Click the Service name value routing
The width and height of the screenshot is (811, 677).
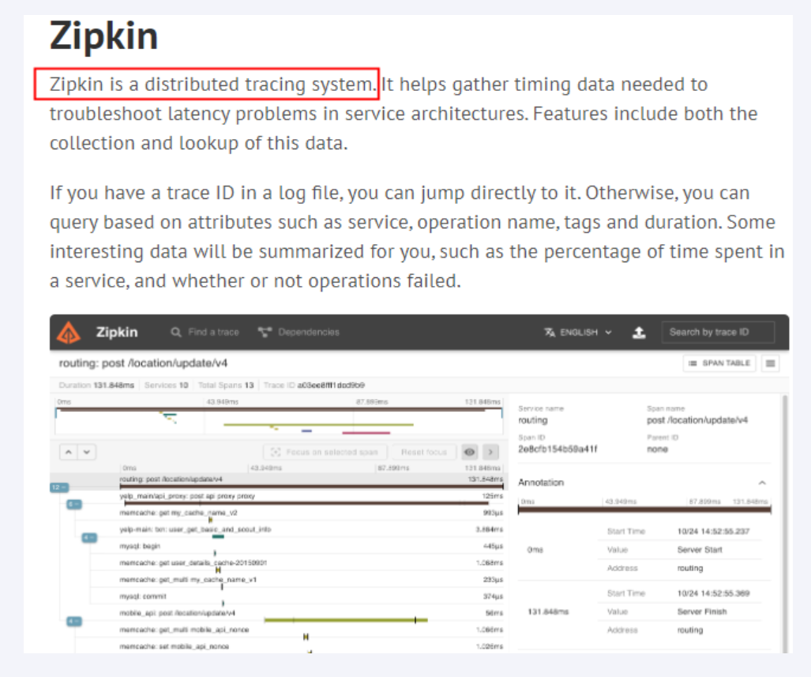point(533,420)
